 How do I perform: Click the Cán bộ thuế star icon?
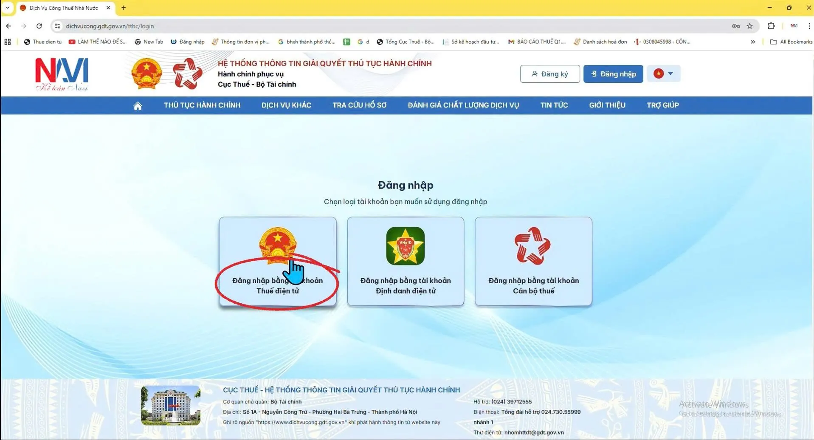point(533,246)
